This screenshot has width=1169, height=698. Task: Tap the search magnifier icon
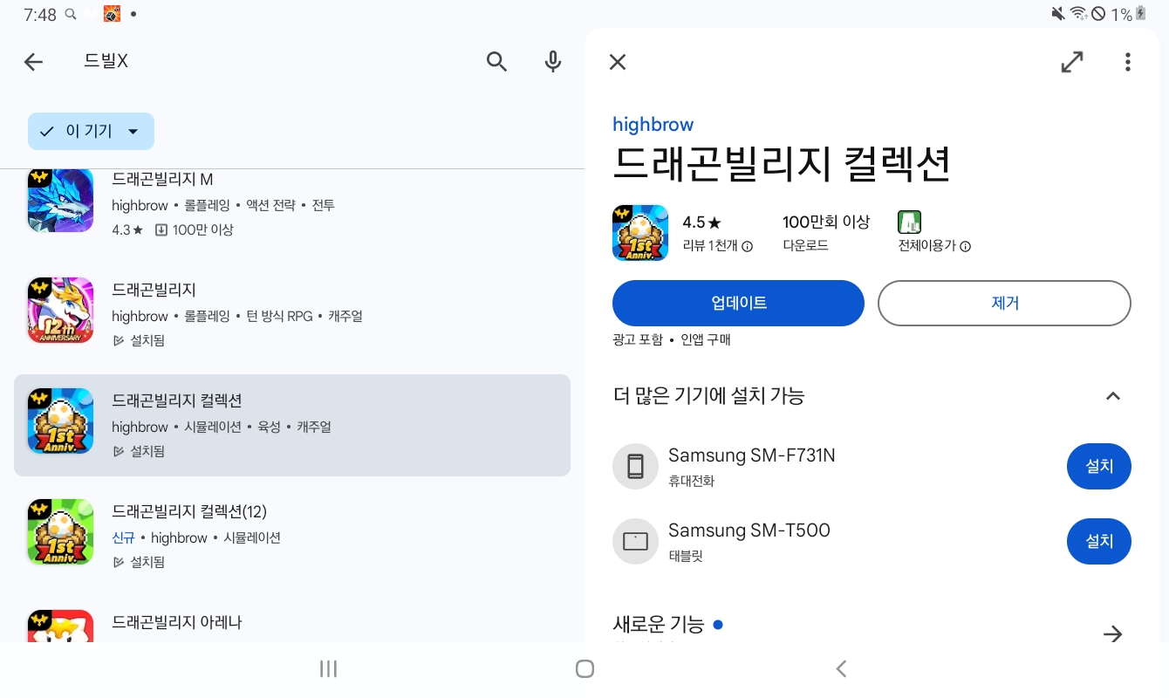(496, 61)
